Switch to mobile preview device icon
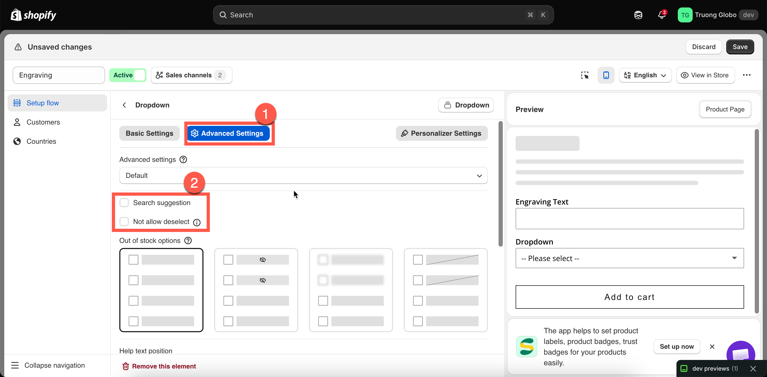 pyautogui.click(x=606, y=75)
